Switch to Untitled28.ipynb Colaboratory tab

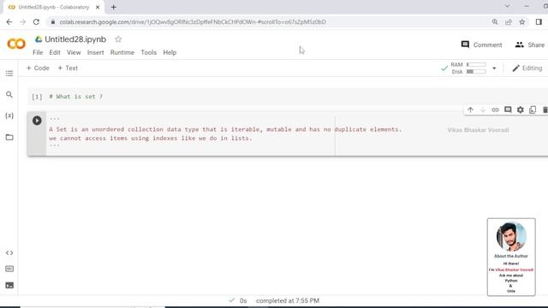click(x=54, y=7)
